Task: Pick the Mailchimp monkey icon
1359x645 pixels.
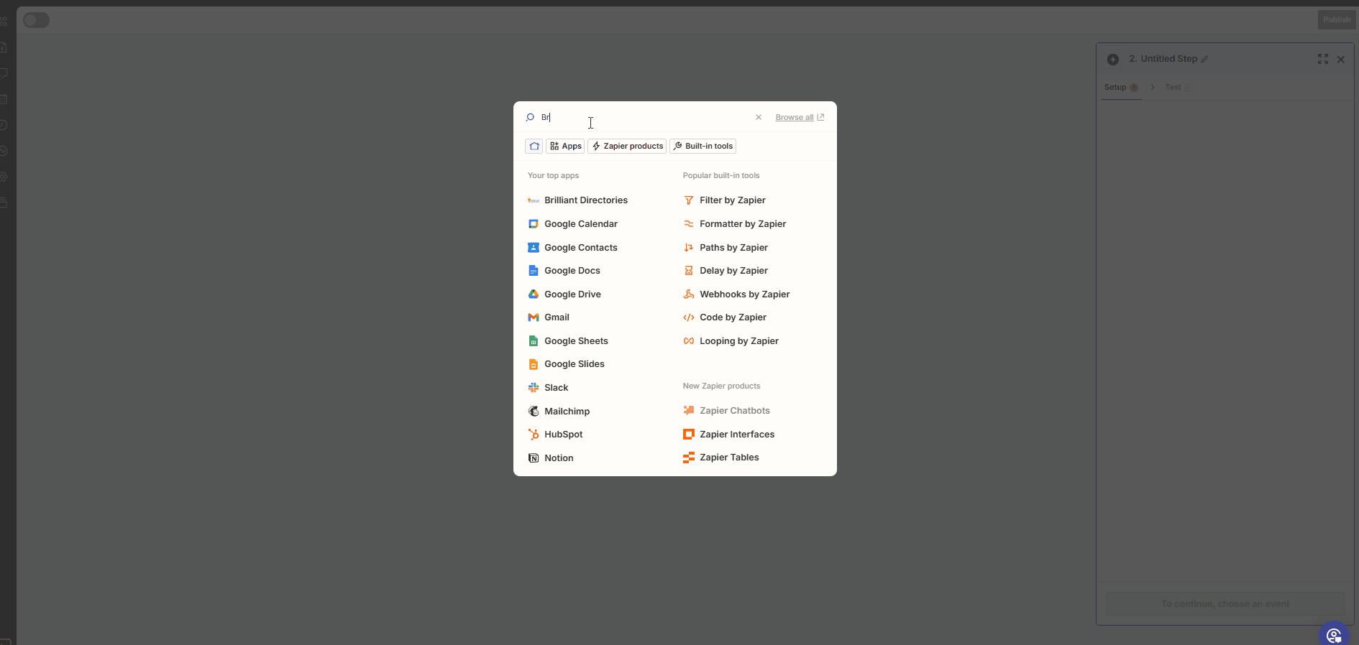Action: [x=534, y=412]
